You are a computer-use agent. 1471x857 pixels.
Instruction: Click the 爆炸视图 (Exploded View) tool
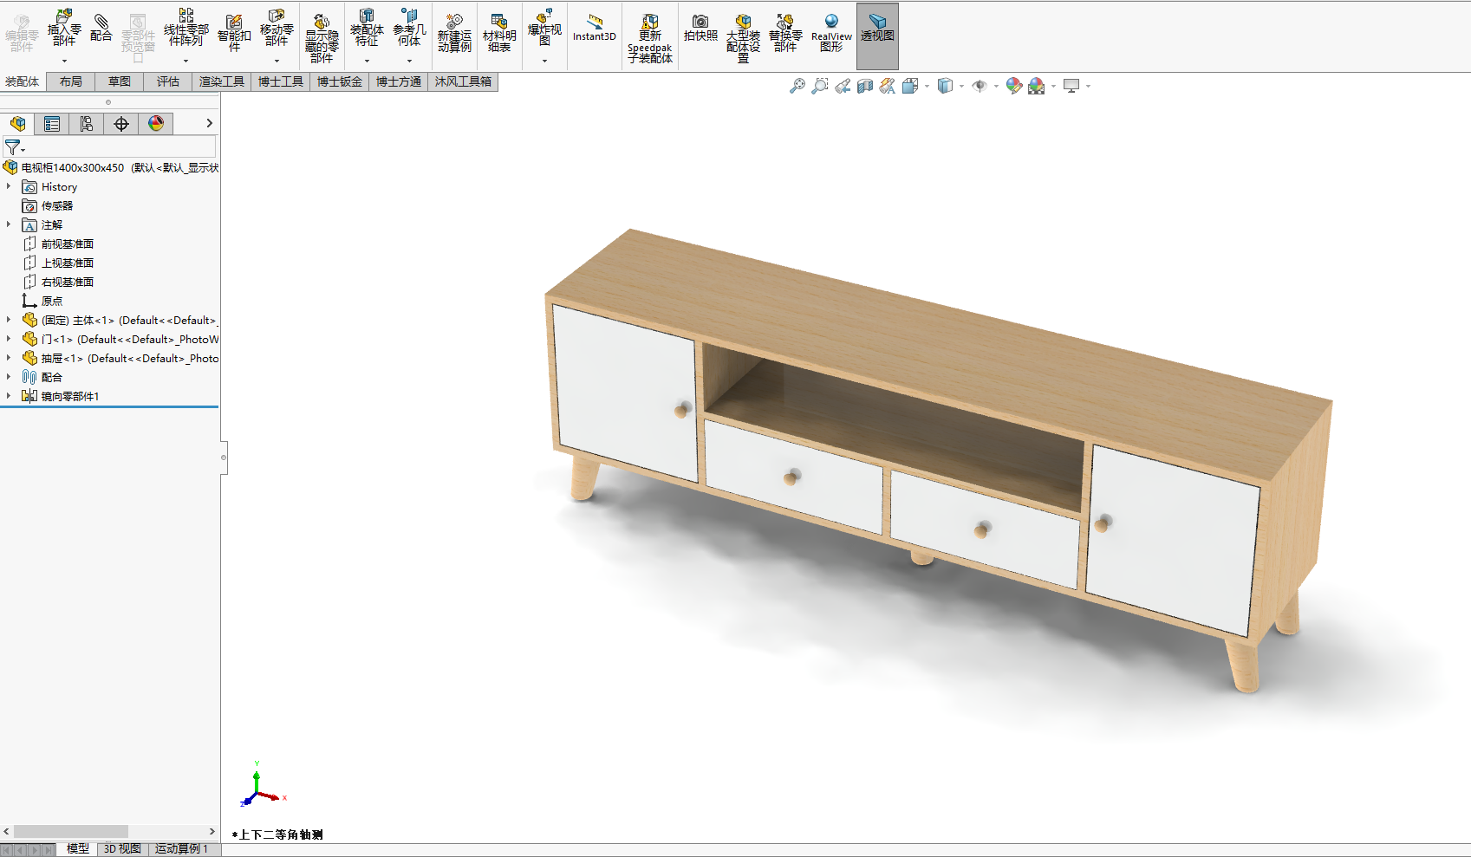[x=544, y=28]
